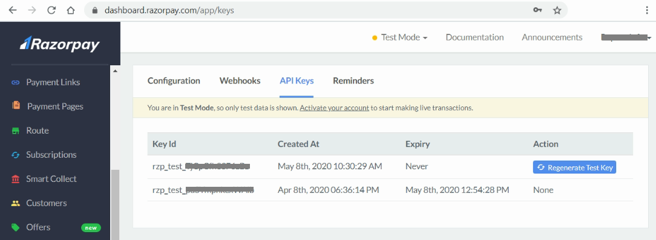The image size is (656, 240).
Task: Open the Configuration tab
Action: [x=174, y=80]
